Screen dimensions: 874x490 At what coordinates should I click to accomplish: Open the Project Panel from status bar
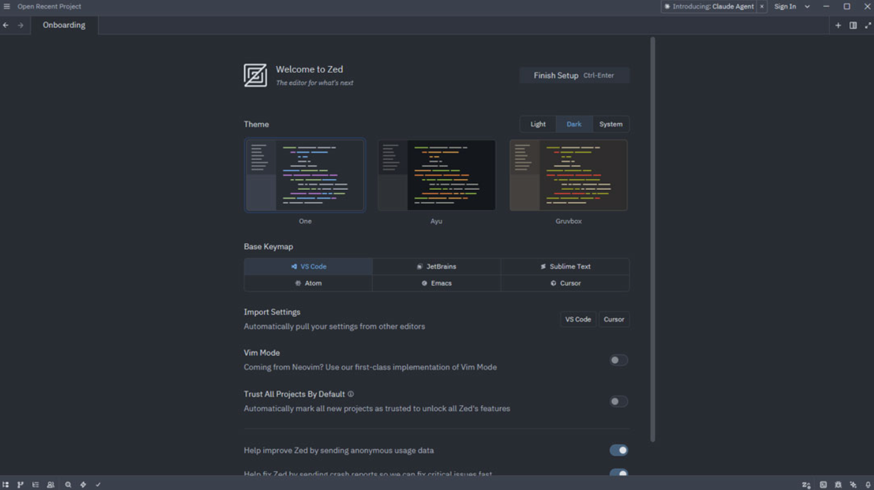point(6,485)
